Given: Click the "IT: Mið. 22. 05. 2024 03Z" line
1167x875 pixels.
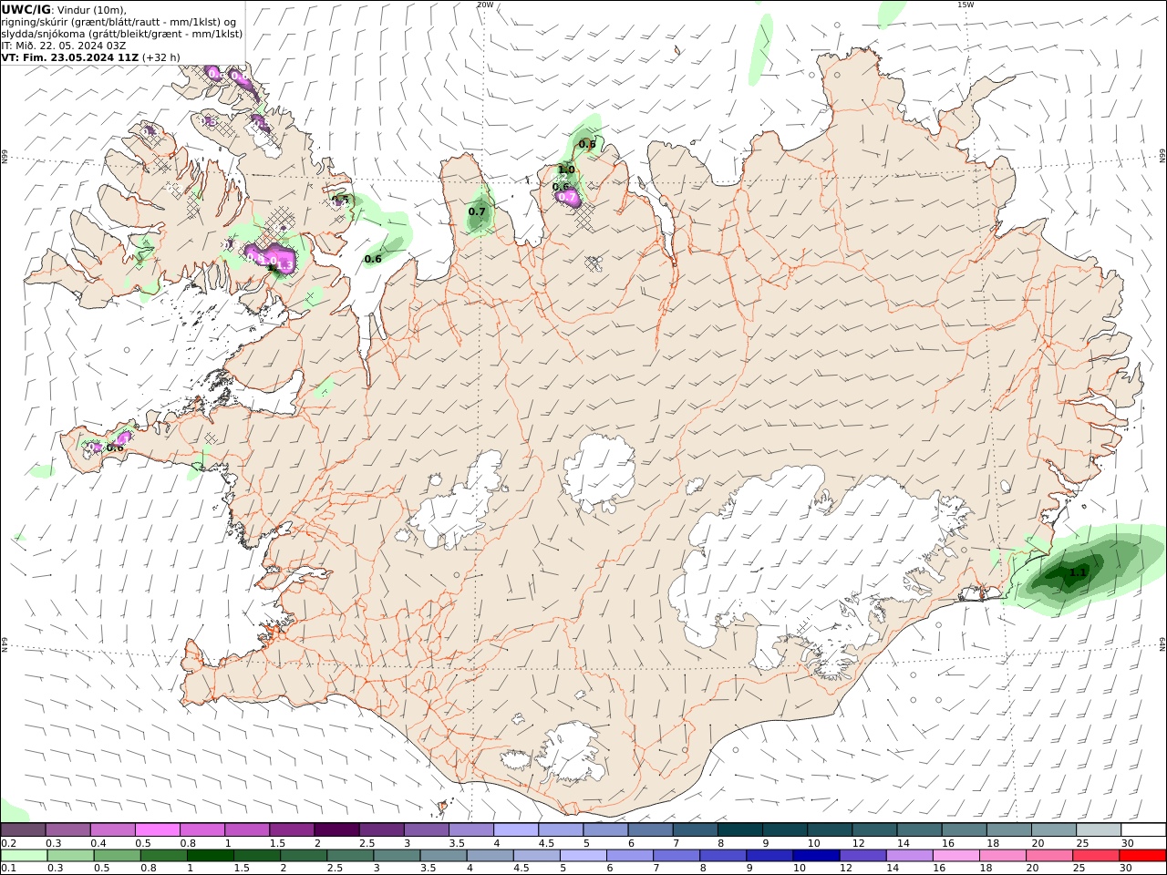Looking at the screenshot, I should click(x=63, y=46).
